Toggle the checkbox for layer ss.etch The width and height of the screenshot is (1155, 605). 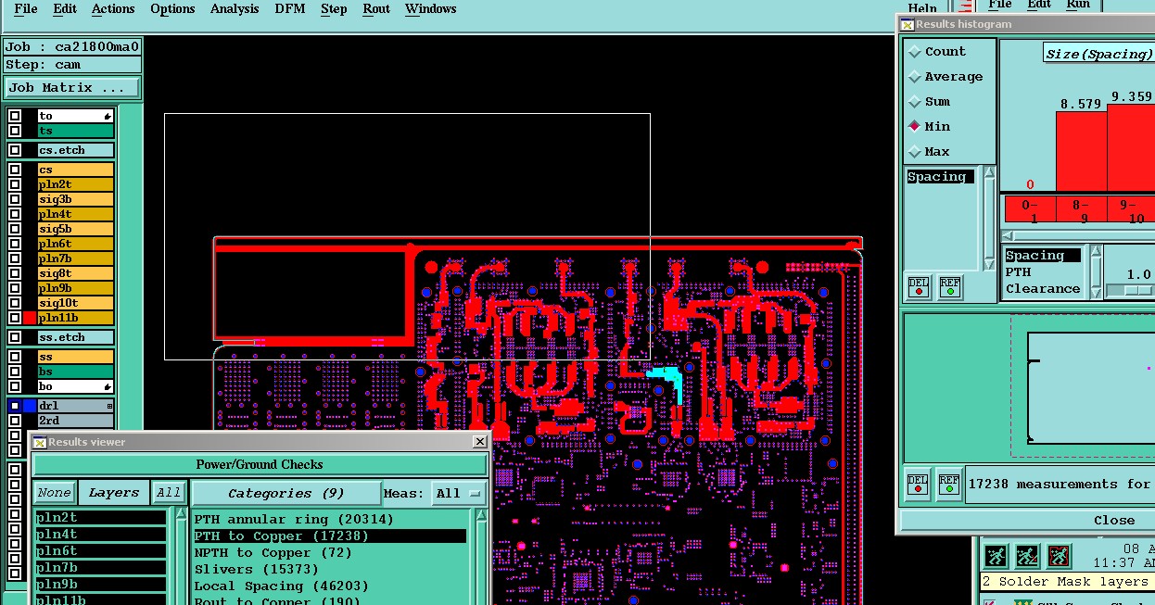[x=15, y=337]
